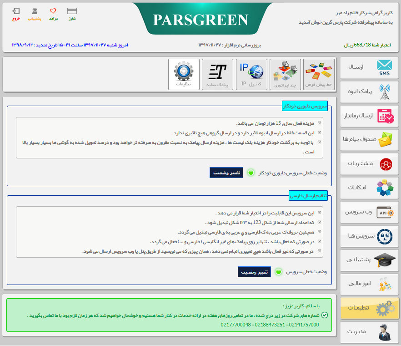401x346 pixels.
Task: Open the مدیریت management section
Action: click(x=369, y=332)
